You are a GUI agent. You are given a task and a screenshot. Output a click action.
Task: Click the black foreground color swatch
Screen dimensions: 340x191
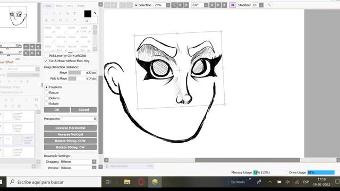coord(88,14)
